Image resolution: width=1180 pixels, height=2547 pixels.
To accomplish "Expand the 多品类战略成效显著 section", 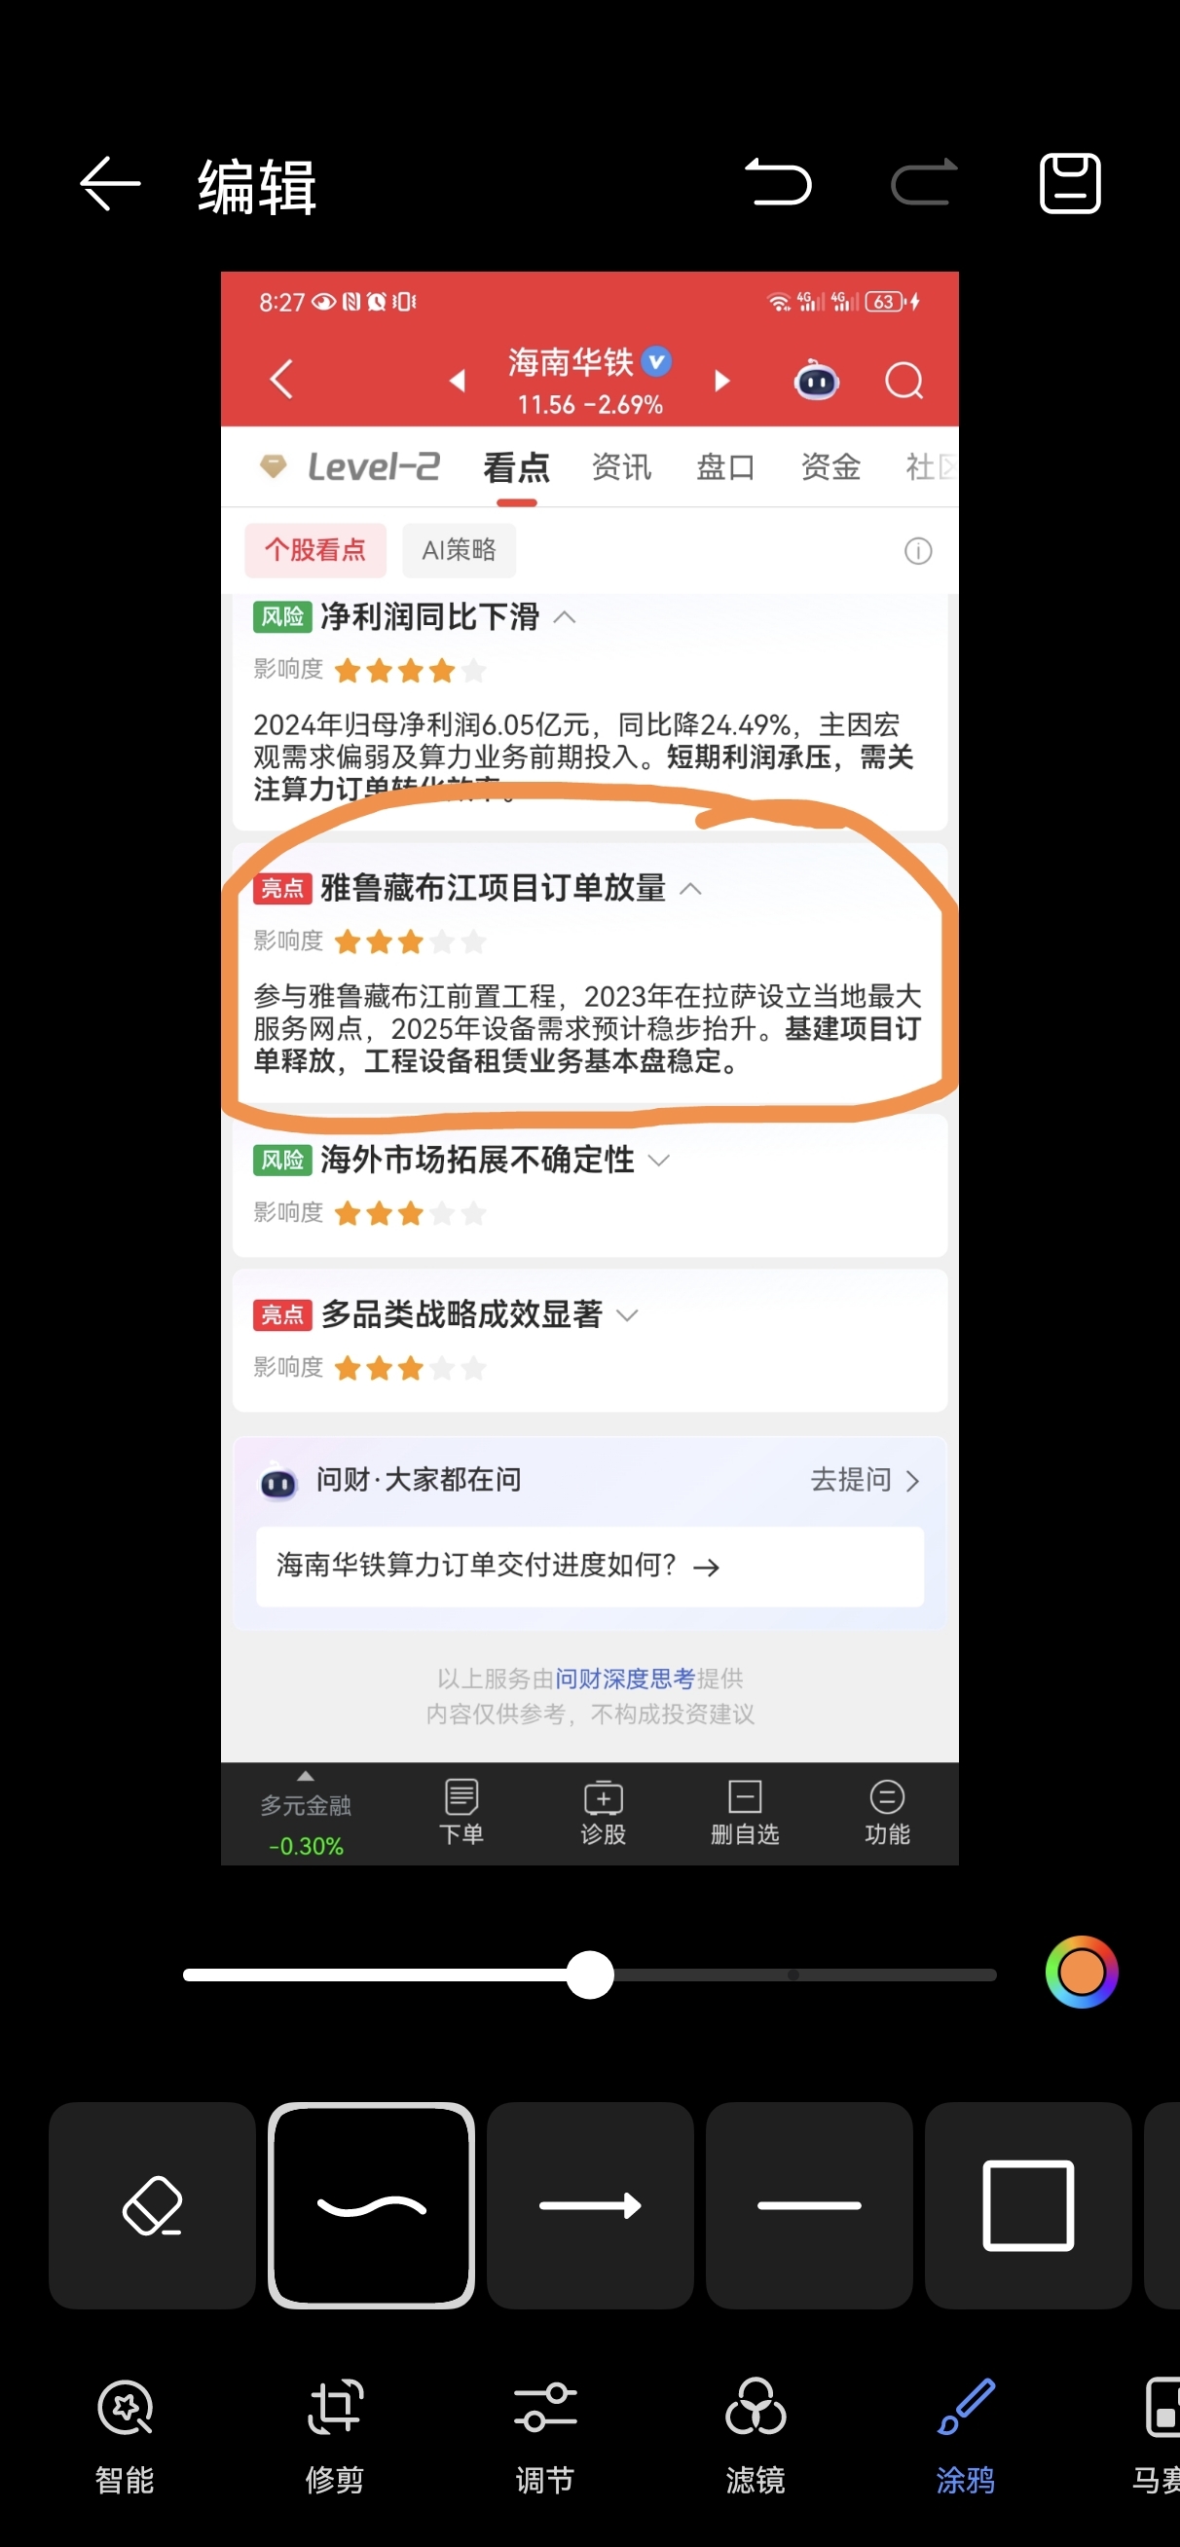I will click(627, 1315).
